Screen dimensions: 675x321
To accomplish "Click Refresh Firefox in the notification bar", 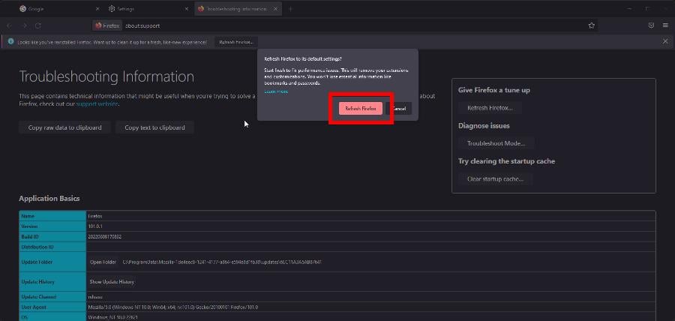I will click(x=236, y=42).
